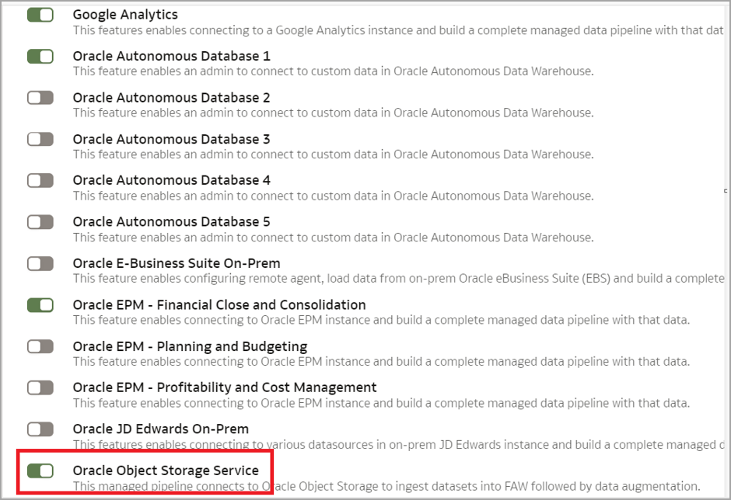
Task: Enable the Oracle JD Edwards On-Prem toggle
Action: point(40,429)
